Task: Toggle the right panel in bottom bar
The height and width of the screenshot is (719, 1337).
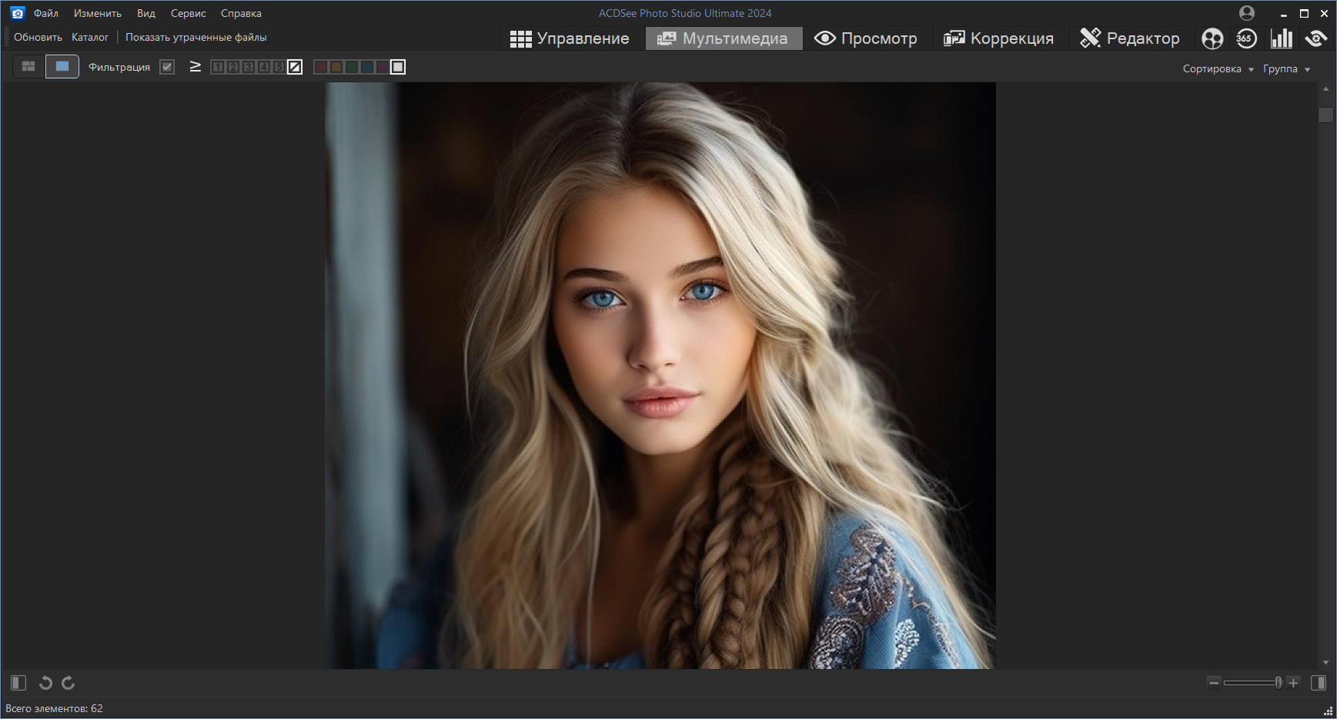Action: (1319, 683)
